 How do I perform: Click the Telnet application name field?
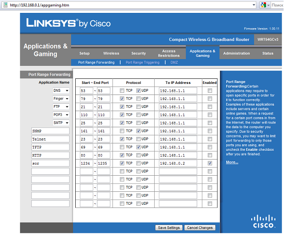point(50,139)
